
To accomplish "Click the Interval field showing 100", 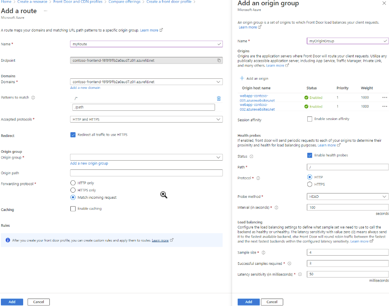I will coord(347,208).
